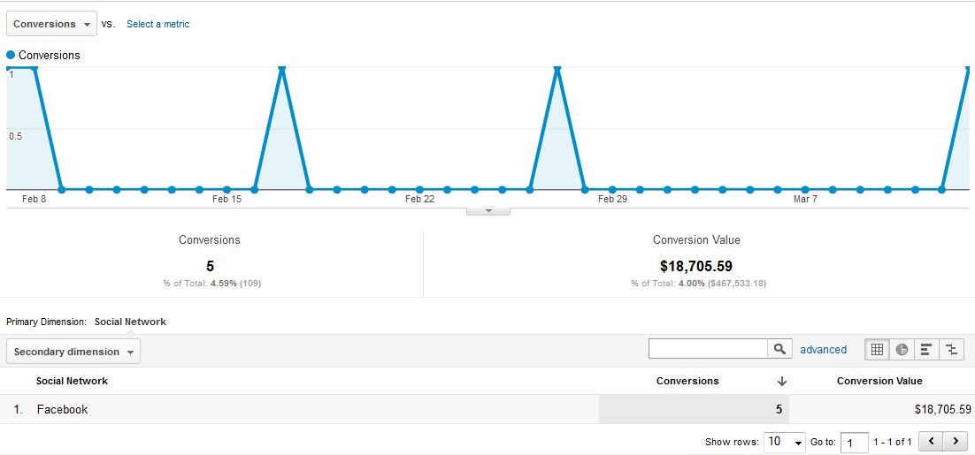Open the Secondary dimension dropdown

click(x=73, y=352)
